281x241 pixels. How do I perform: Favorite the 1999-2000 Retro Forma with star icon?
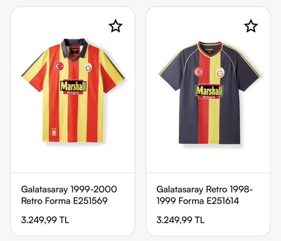click(x=116, y=26)
